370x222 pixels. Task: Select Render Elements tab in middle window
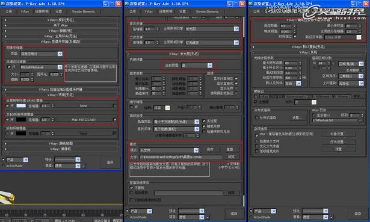coord(207,11)
